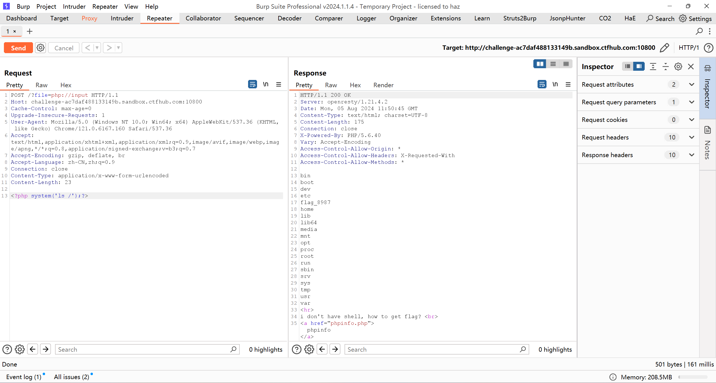
Task: Expand all Inspector sections
Action: pos(653,66)
